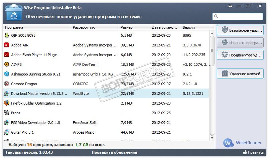Click the scrollbar up arrow
Image resolution: width=269 pixels, height=159 pixels.
pyautogui.click(x=212, y=33)
